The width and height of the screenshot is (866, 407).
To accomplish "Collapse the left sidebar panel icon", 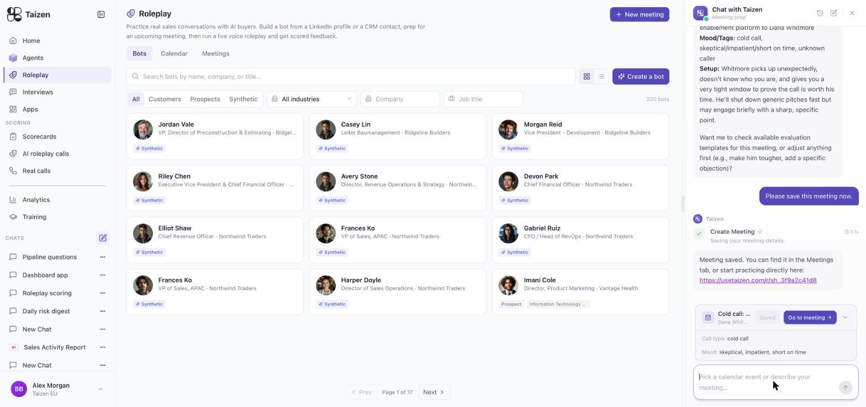I will 101,14.
